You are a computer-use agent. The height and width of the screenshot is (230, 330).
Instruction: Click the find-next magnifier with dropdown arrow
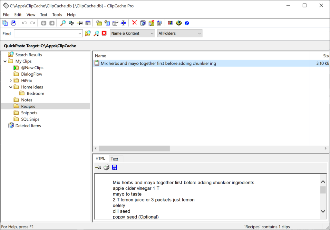click(x=96, y=34)
